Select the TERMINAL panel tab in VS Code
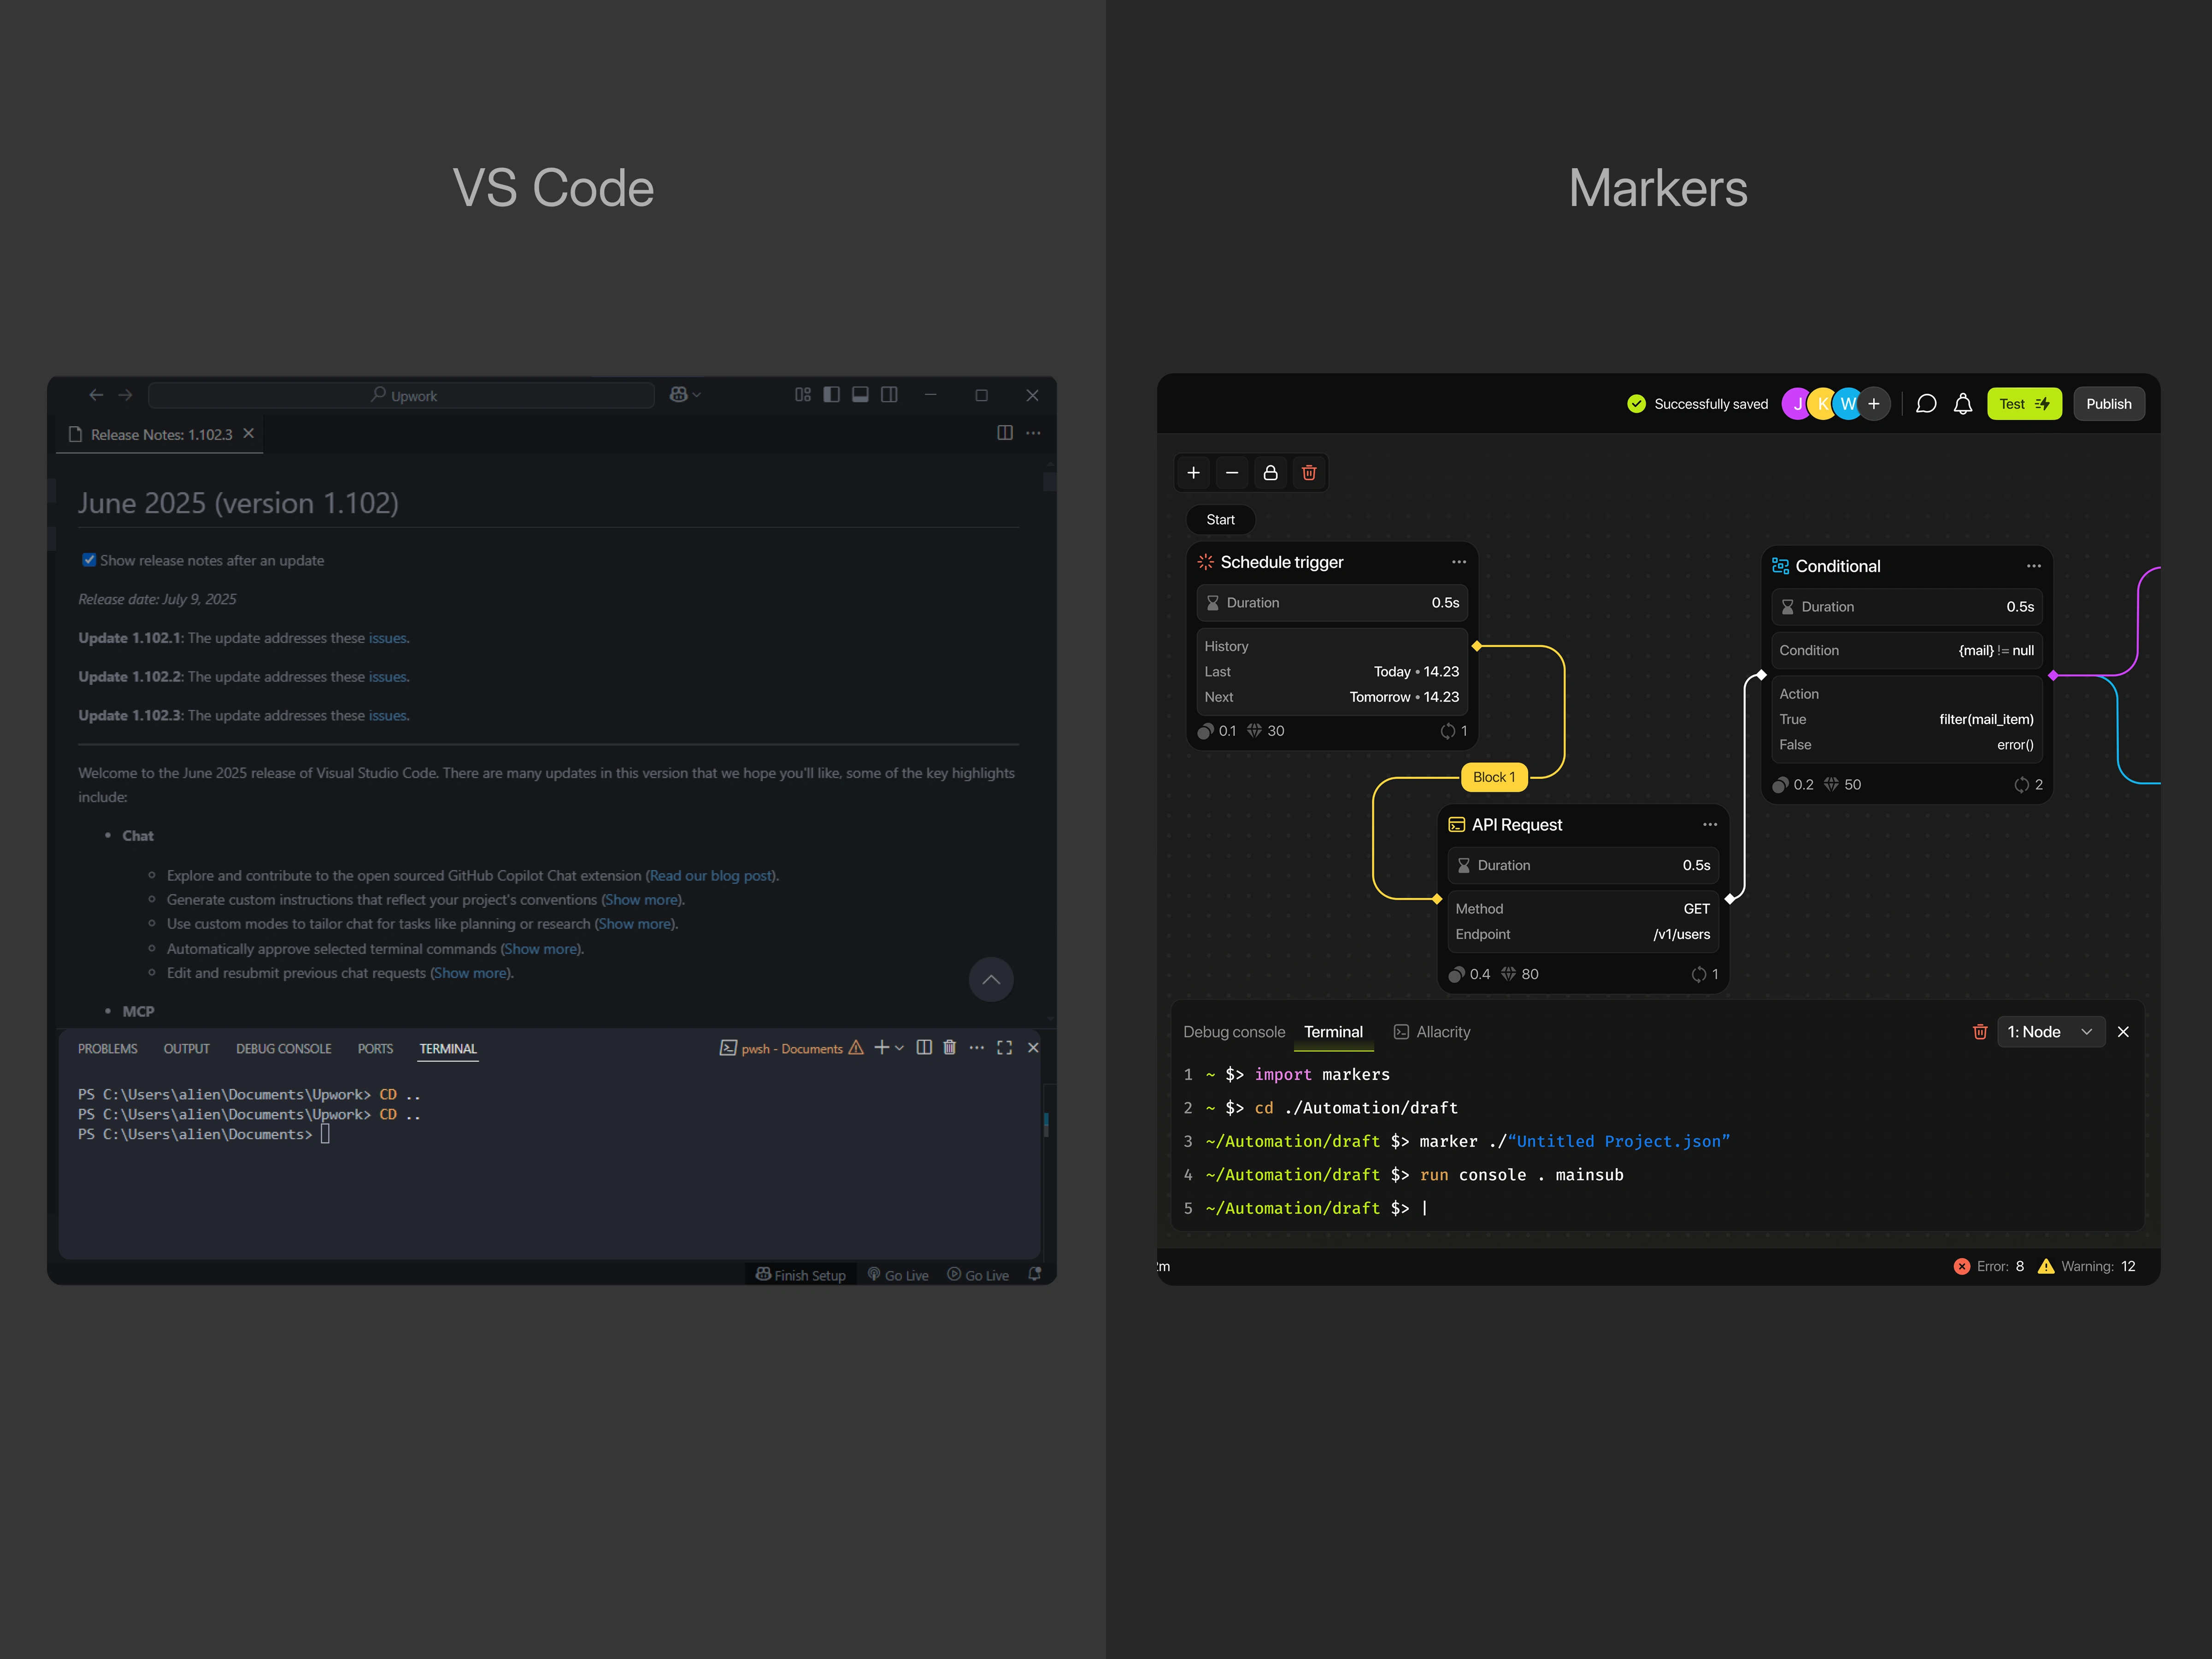The width and height of the screenshot is (2212, 1659). (448, 1049)
